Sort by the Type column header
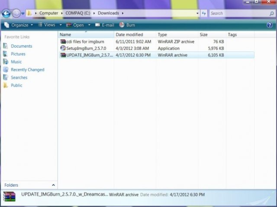 pos(177,35)
